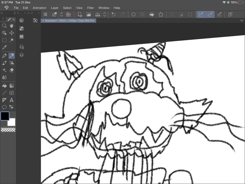
Task: Open file with folder-arrow icon
Action: (88, 14)
